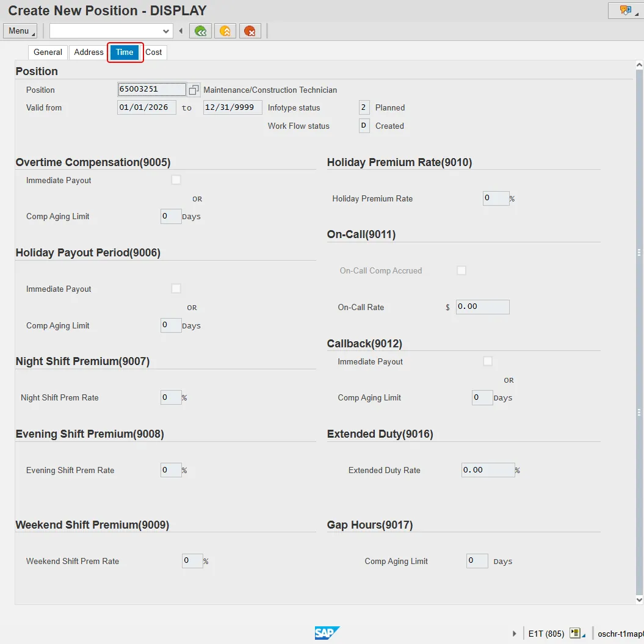
Task: Open the Menu dropdown button
Action: point(20,31)
